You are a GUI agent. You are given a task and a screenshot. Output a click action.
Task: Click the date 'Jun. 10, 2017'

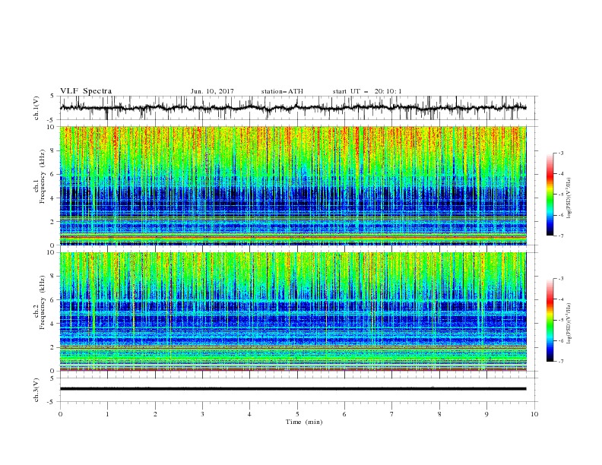coord(212,91)
